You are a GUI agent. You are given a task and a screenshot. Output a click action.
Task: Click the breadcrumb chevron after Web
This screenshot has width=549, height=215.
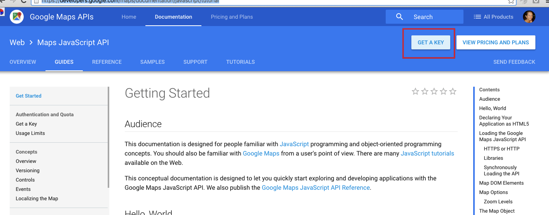tap(31, 42)
